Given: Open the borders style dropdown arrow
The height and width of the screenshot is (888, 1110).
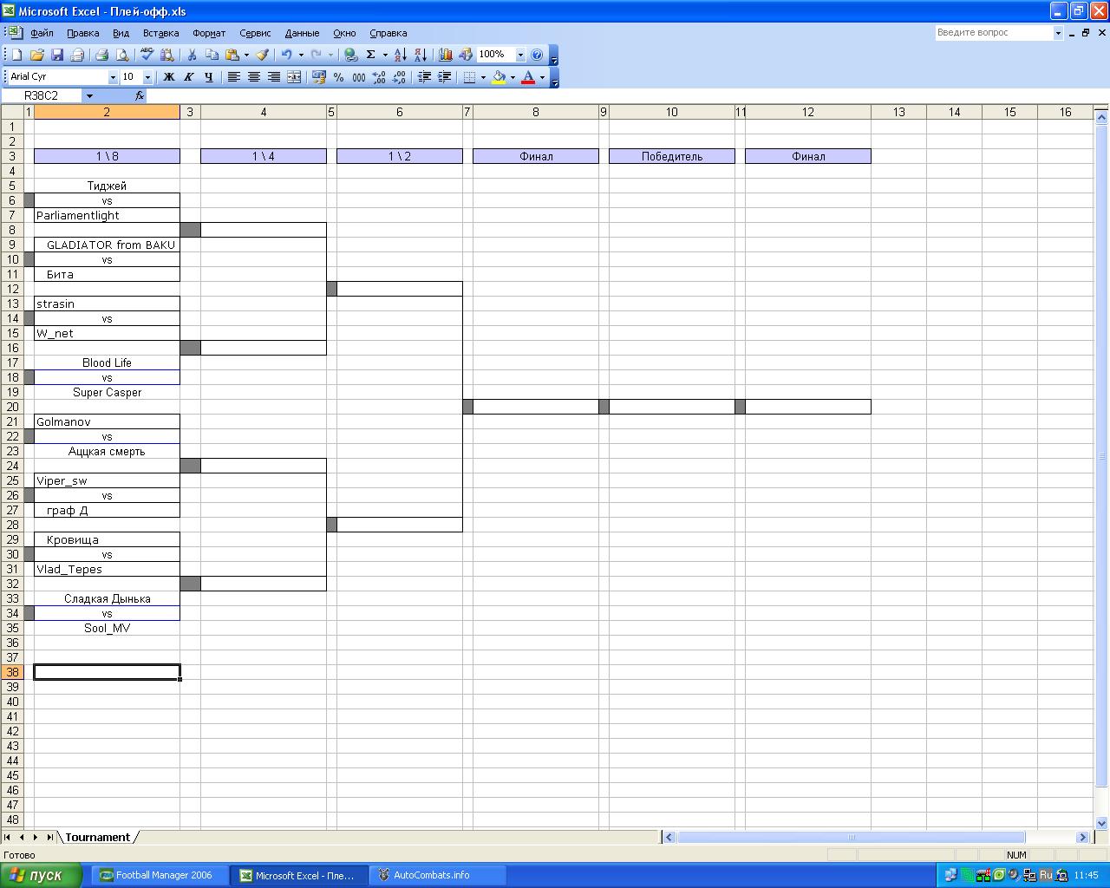Looking at the screenshot, I should point(483,77).
